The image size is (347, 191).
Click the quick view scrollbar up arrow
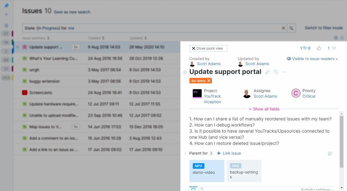341,114
